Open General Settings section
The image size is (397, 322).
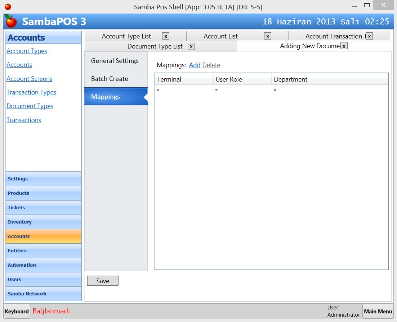coord(115,61)
